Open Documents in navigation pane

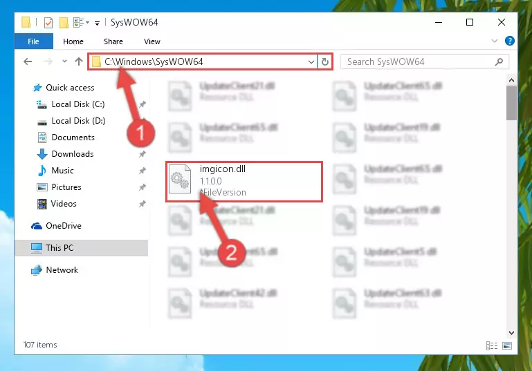[x=73, y=137]
